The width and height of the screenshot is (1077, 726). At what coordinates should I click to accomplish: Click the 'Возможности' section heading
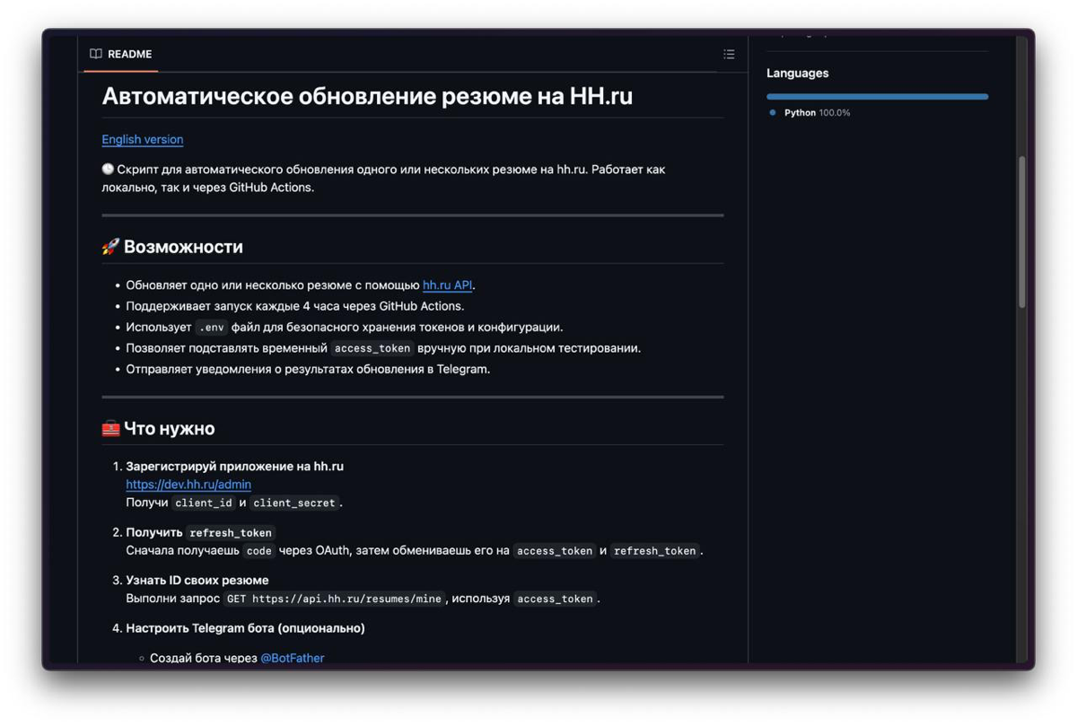tap(183, 247)
